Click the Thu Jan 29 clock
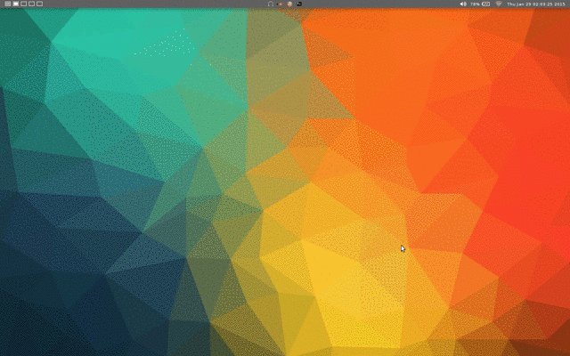Screen dimensions: 570x356 click(x=536, y=4)
